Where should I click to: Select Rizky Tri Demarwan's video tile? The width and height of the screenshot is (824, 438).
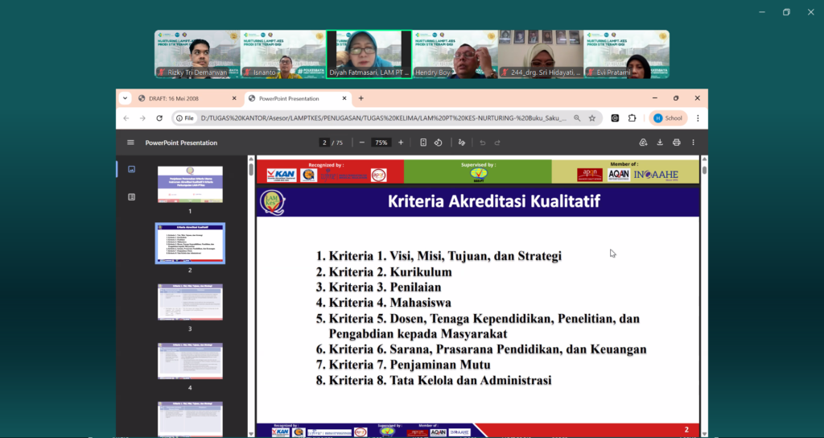pos(198,54)
